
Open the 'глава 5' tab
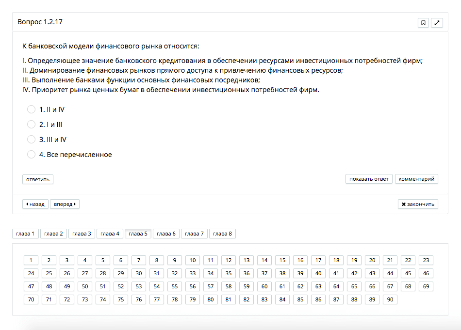click(138, 234)
